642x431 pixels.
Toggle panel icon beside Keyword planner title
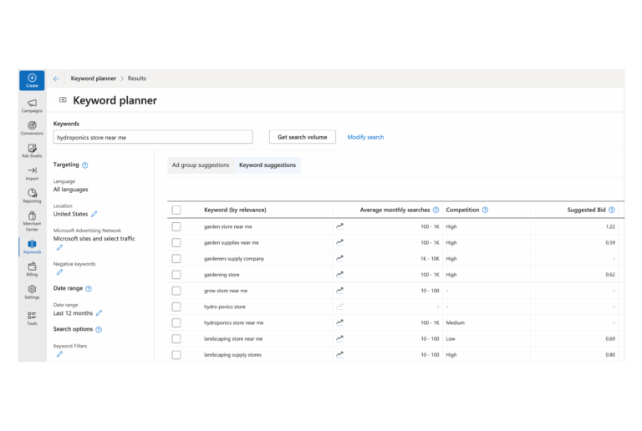coord(63,99)
